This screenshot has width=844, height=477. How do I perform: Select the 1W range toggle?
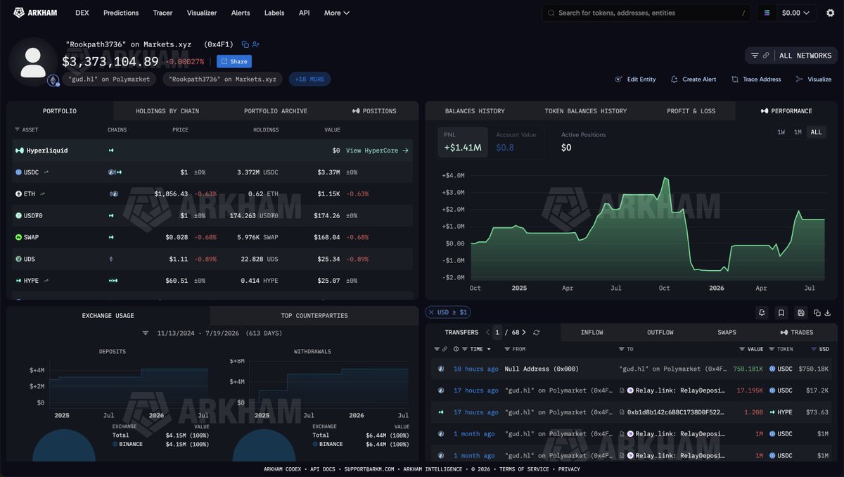point(781,132)
